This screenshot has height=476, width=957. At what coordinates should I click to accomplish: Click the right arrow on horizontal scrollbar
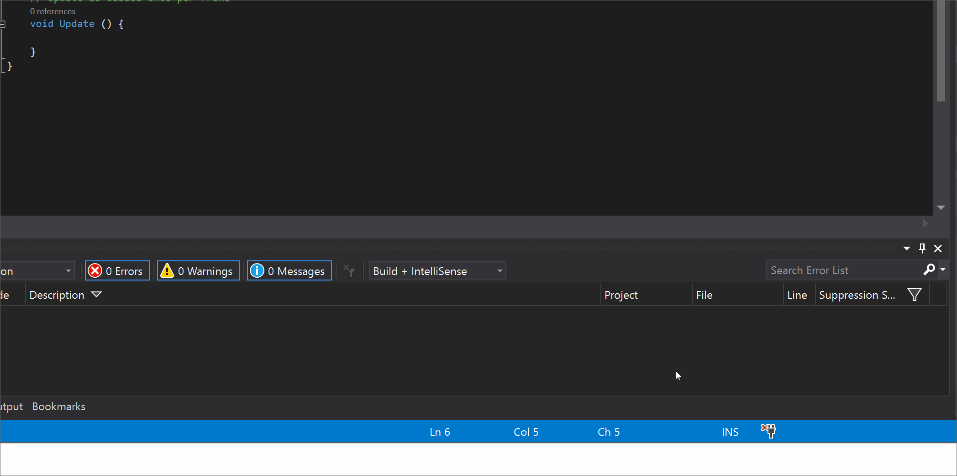(925, 223)
